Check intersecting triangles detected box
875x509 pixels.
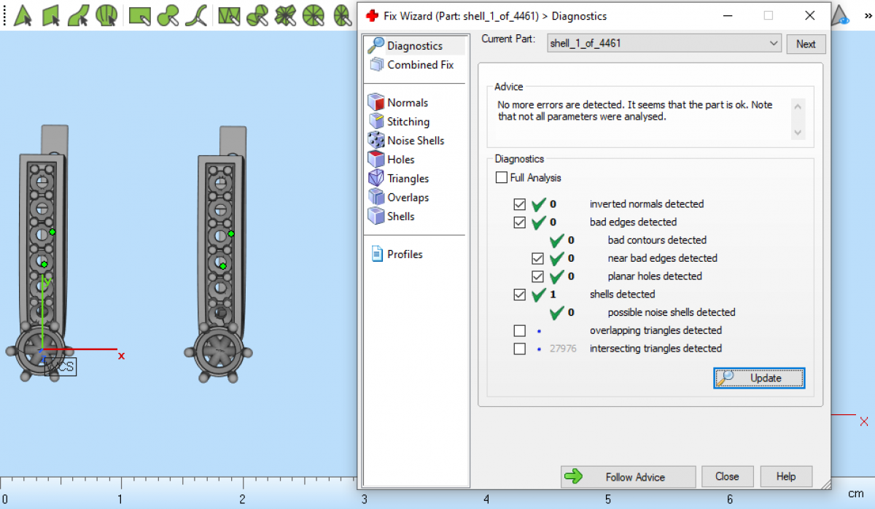520,349
